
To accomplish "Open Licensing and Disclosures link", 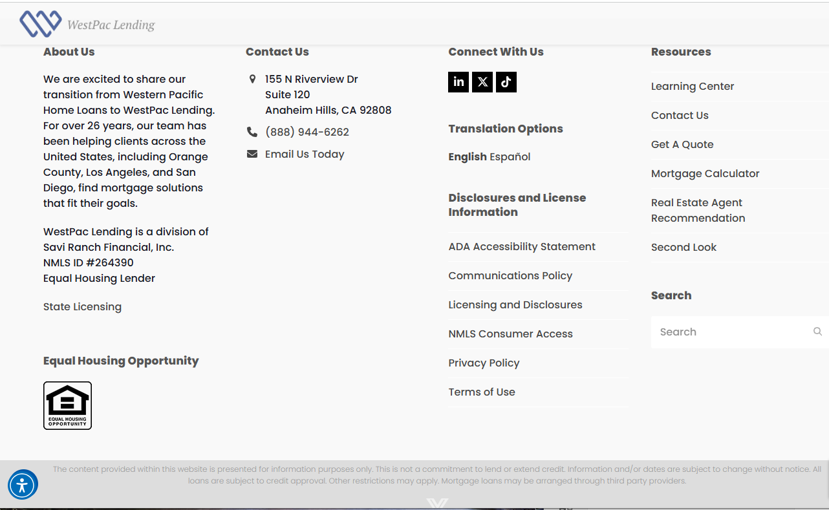I will pos(515,304).
